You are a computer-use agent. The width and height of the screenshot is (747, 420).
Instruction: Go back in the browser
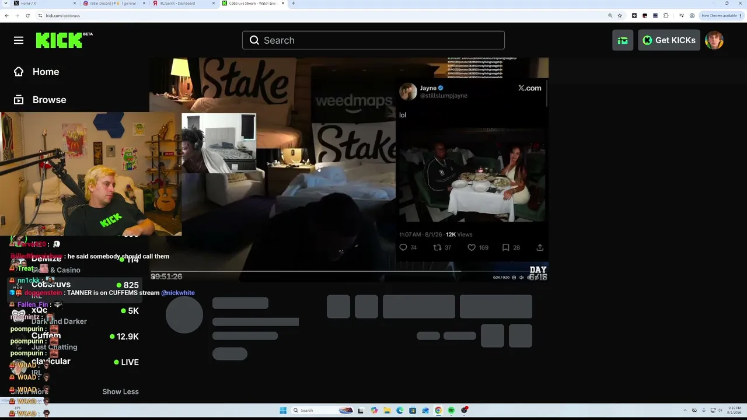click(x=6, y=16)
